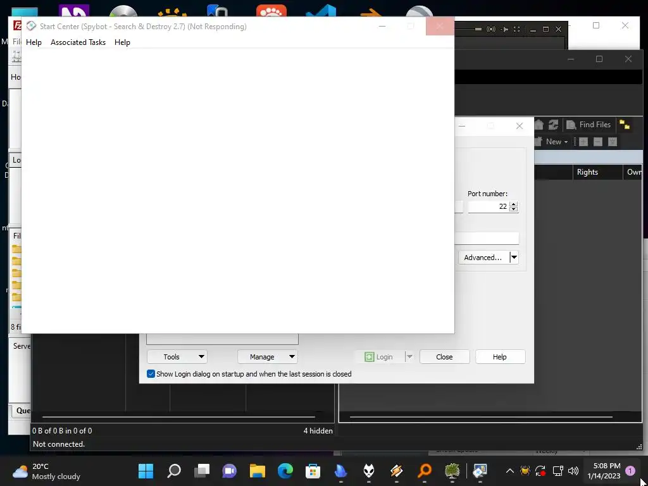Open the Associated Tasks menu in Spybot
Screen dimensions: 648x486
[x=78, y=42]
